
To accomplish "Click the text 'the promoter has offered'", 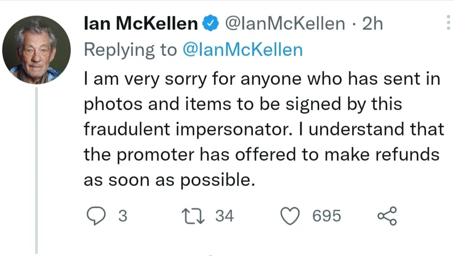I will pos(190,154).
